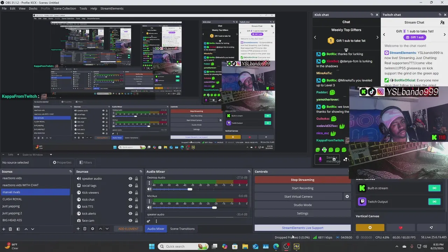Toggle visibility of face cam source
This screenshot has width=448, height=252.
[130, 220]
